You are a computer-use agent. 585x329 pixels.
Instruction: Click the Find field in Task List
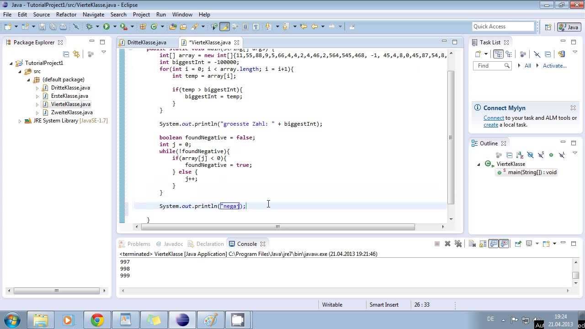[492, 66]
